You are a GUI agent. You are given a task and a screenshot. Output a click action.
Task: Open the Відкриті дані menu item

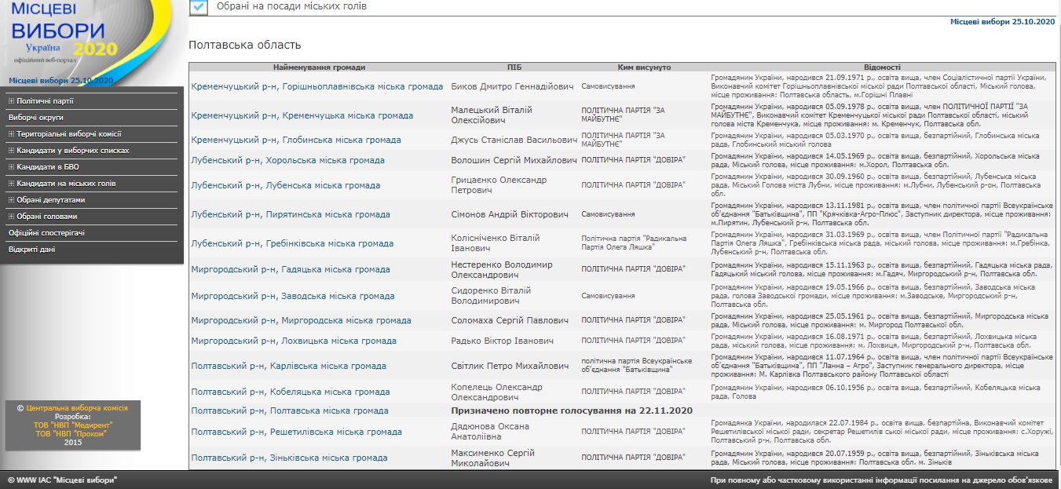(x=32, y=250)
